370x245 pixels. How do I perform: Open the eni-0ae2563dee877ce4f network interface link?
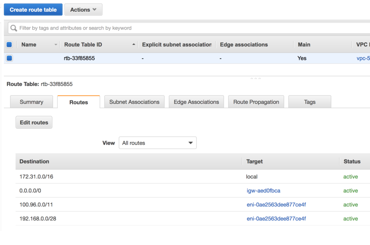click(x=276, y=205)
